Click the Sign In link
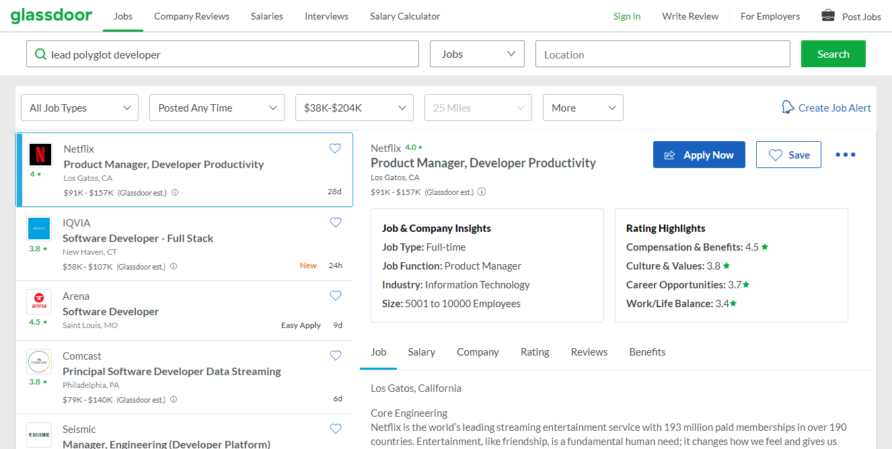Viewport: 892px width, 449px height. coord(627,16)
